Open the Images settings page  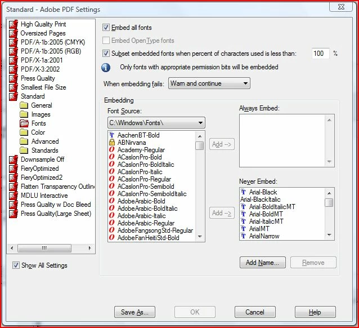(41, 114)
